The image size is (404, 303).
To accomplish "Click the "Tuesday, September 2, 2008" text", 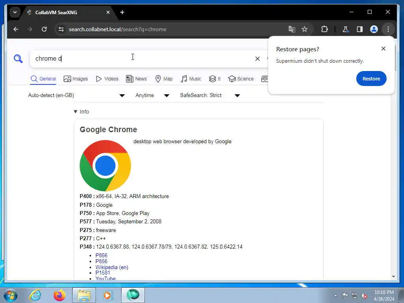I will (x=129, y=222).
